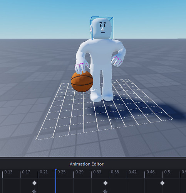Viewport: 186px width, 193px height.
Task: Select the keyframe diamond near 0.19 in top track
Action: 34,183
